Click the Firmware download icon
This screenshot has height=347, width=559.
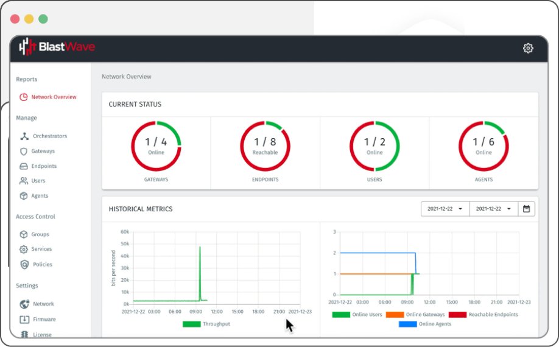[x=24, y=319]
